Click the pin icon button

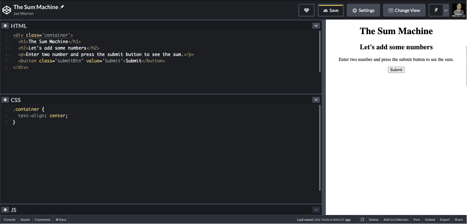click(x=436, y=10)
